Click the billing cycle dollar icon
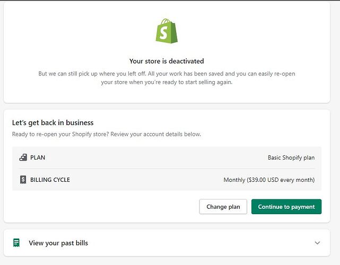 point(23,180)
